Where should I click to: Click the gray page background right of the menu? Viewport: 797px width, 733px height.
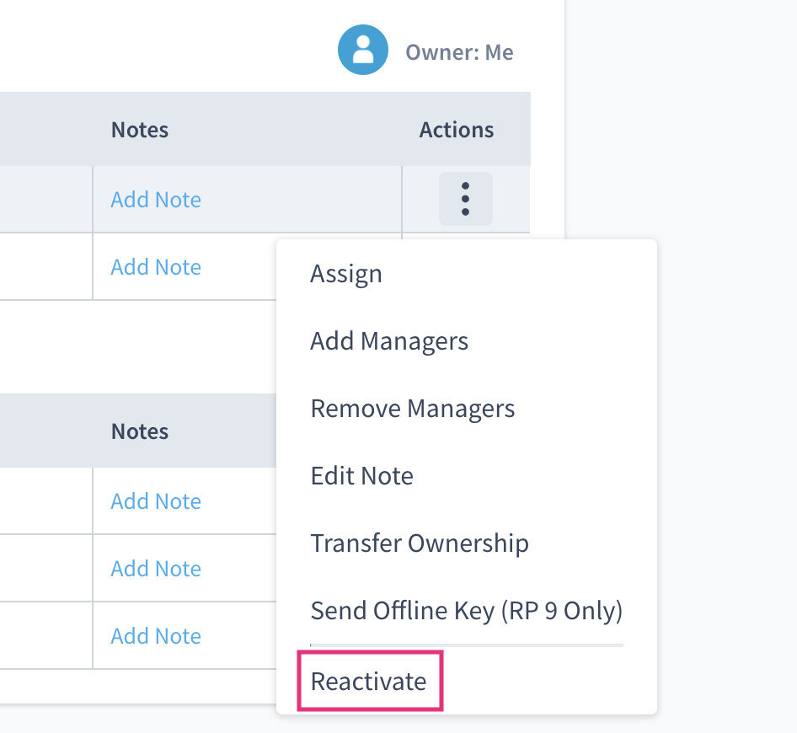pyautogui.click(x=725, y=421)
